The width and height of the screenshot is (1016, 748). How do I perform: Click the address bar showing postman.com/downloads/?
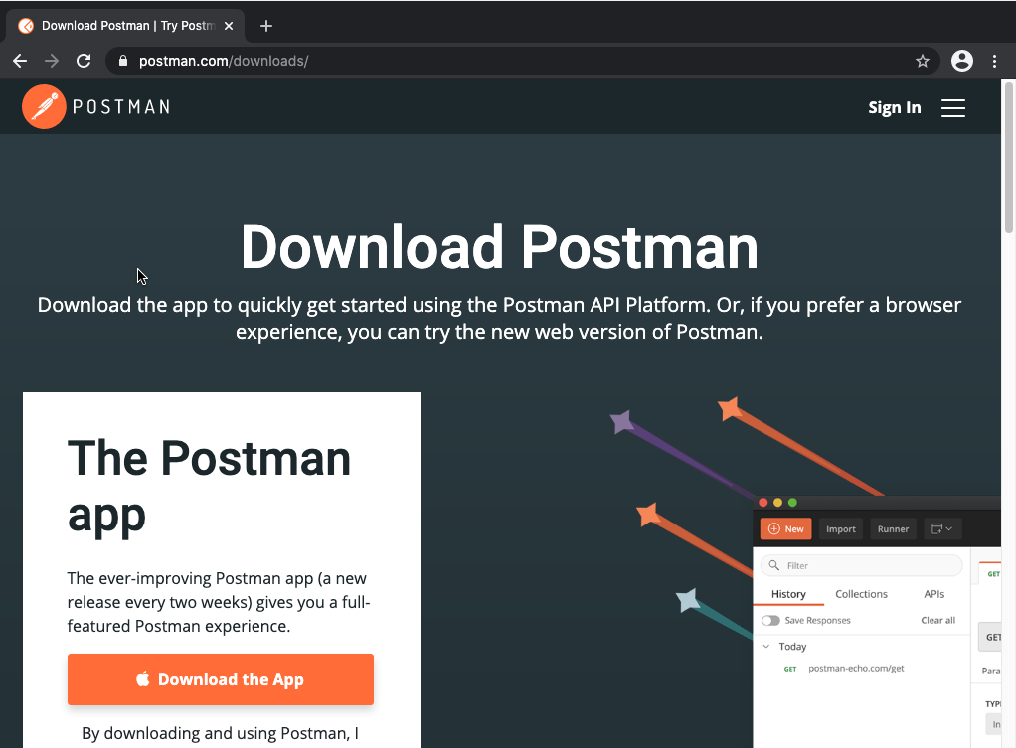[522, 61]
